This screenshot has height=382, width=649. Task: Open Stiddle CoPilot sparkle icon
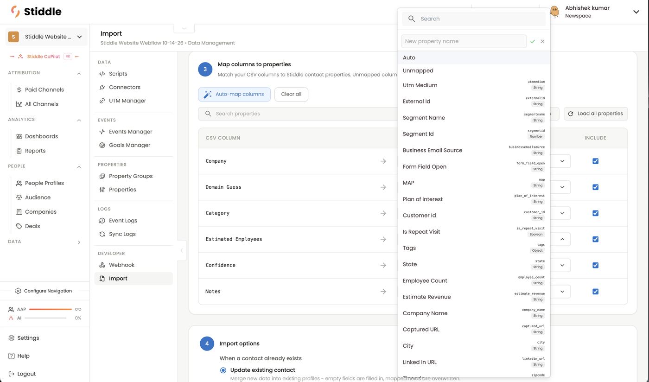coord(20,57)
